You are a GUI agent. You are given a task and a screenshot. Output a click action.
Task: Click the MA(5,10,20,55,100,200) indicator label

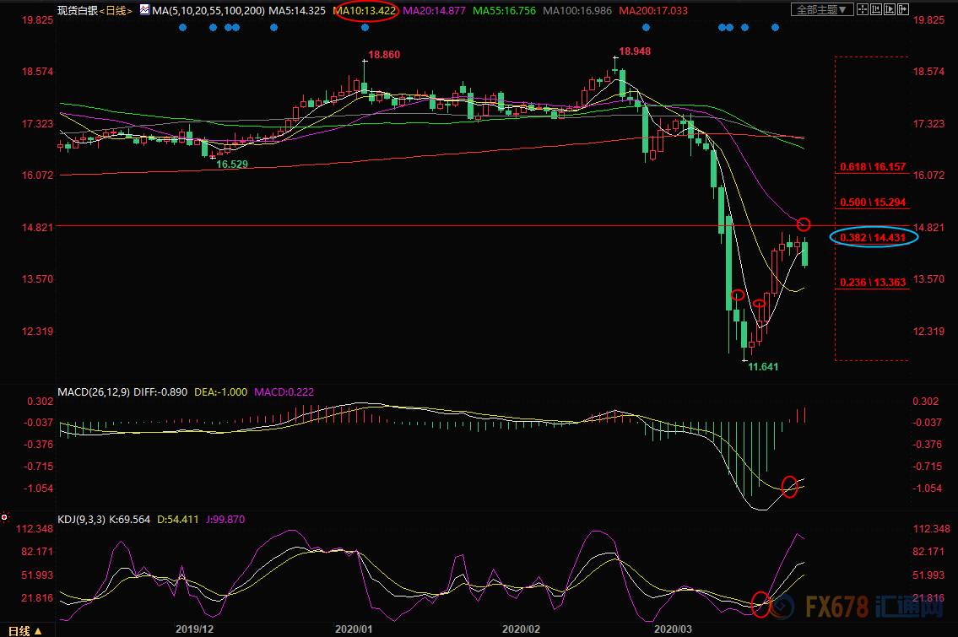pos(208,10)
